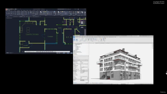
Task: Open the File tab in Revit
Action: (x=74, y=37)
